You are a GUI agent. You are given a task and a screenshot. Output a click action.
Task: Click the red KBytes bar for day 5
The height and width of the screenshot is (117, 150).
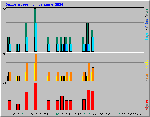click(x=27, y=101)
